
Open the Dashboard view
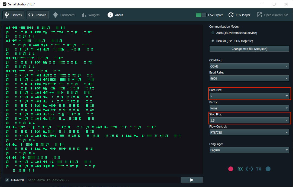(x=64, y=15)
